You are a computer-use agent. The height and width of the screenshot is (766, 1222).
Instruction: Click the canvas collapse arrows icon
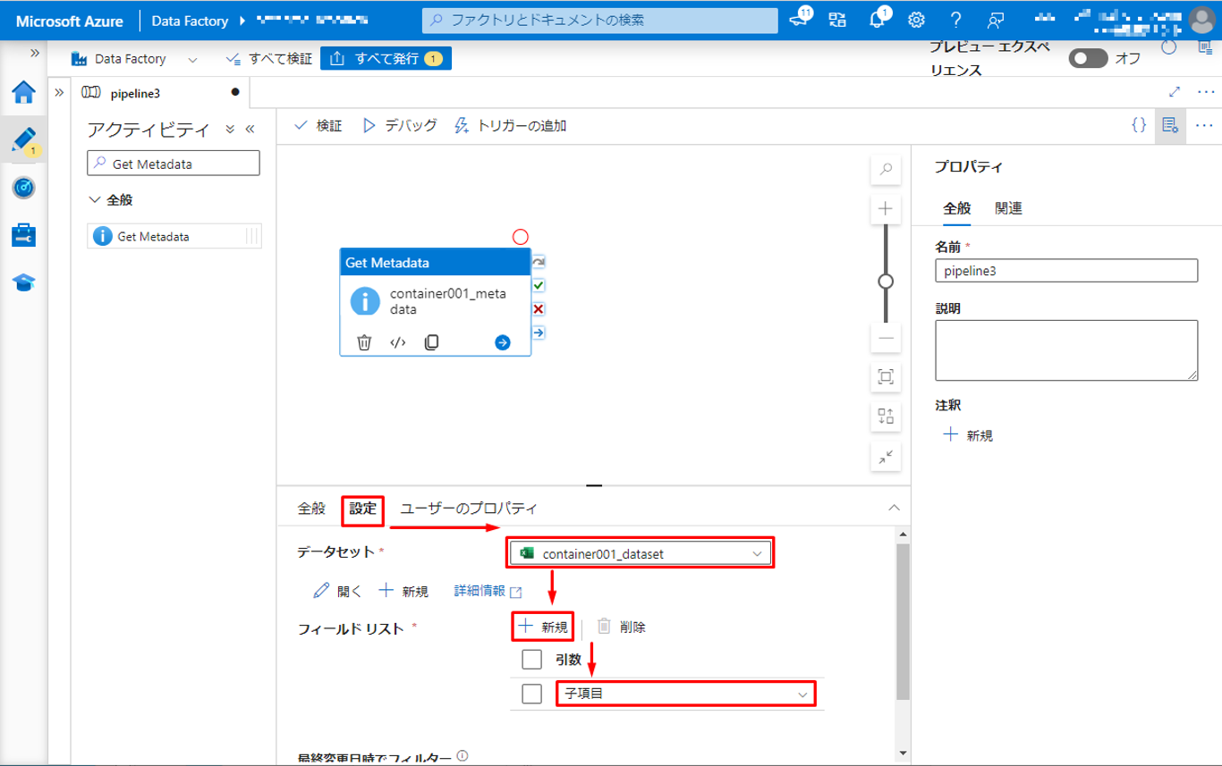[886, 457]
